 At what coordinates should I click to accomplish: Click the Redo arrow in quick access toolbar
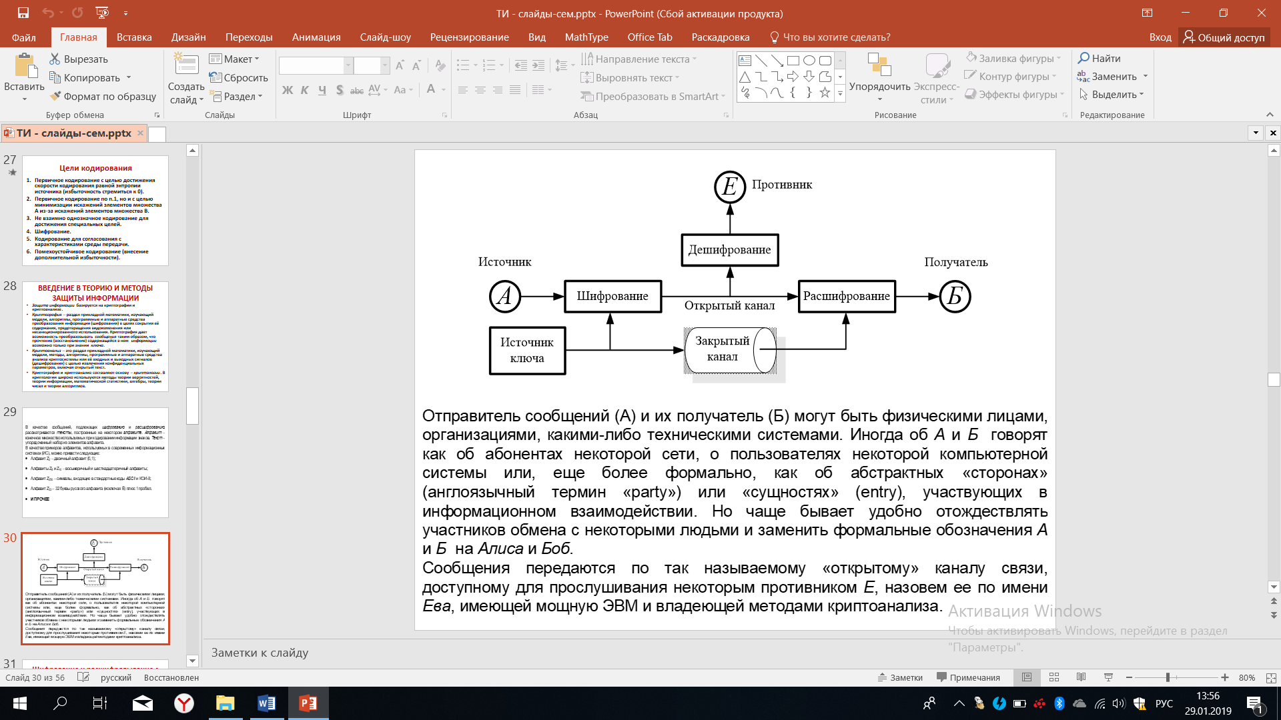coord(77,13)
